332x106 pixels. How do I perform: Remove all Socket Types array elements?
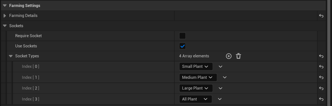238,56
